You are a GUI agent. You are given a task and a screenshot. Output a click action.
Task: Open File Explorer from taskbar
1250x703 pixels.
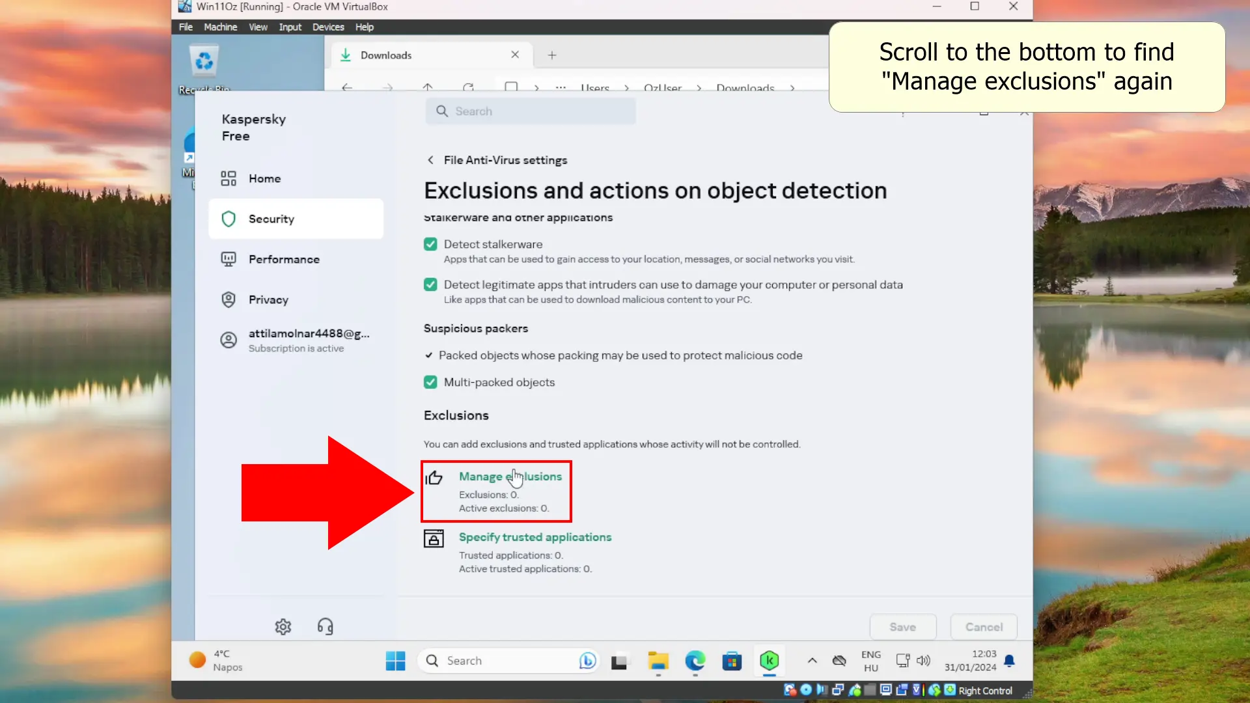pos(658,661)
